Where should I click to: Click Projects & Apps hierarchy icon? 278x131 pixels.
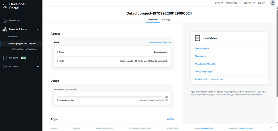[x=5, y=29]
